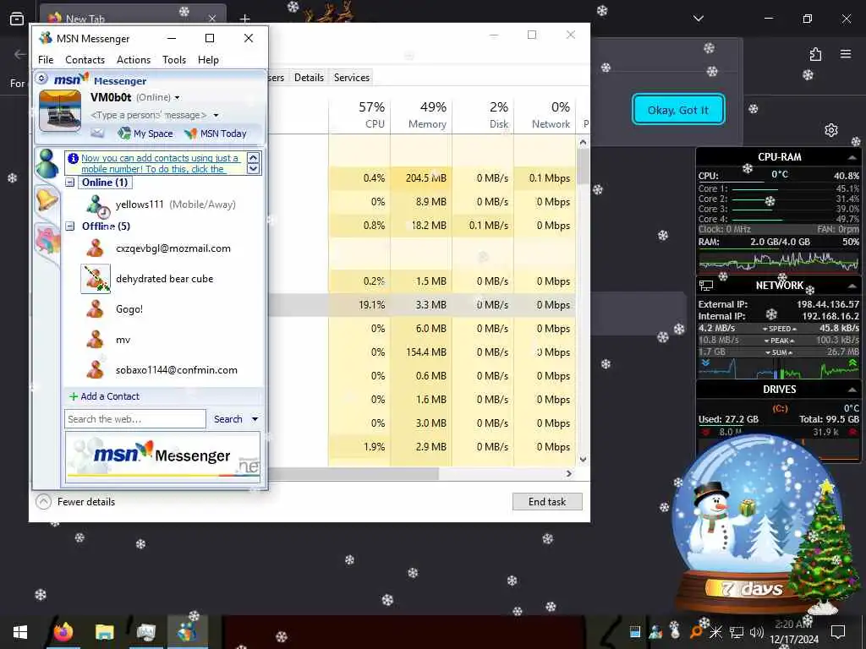Open Firefox from the taskbar
The image size is (866, 649).
tap(63, 632)
